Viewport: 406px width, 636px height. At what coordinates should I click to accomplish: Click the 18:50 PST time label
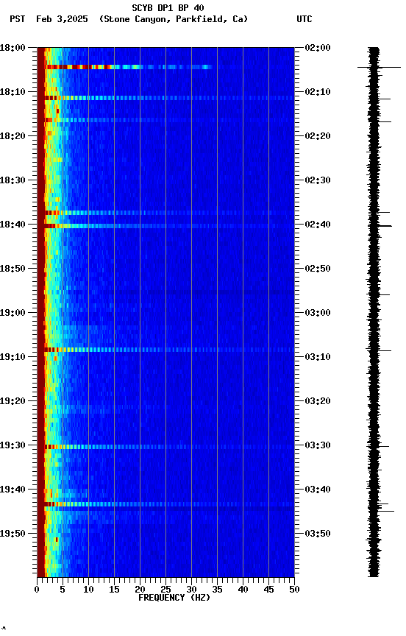point(13,269)
